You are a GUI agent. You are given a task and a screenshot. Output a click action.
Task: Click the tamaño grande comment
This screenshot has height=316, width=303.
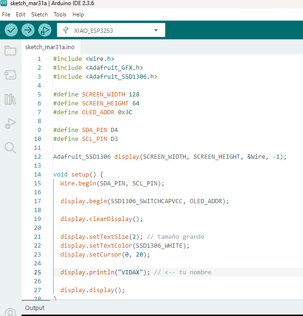coord(176,236)
